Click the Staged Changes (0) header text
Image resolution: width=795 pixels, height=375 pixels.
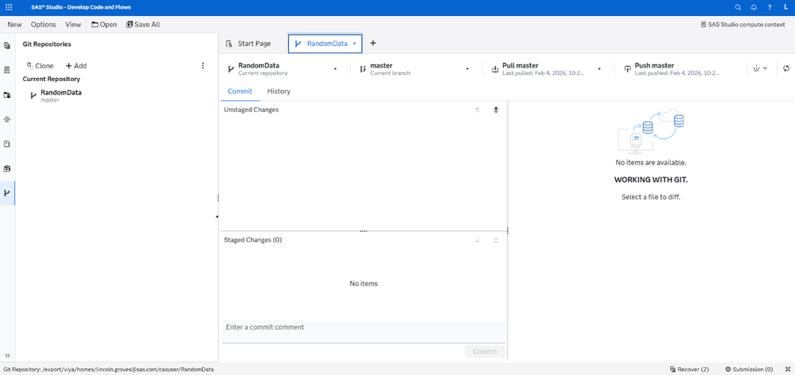click(253, 240)
